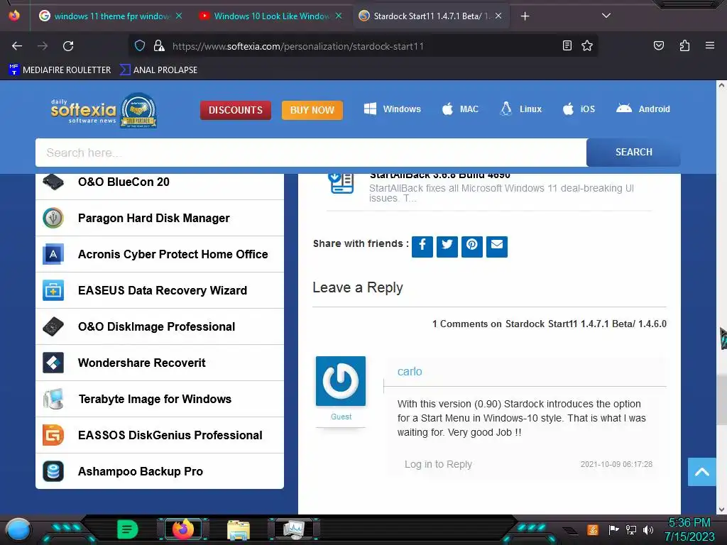Click the Wondershare Recoverit icon
This screenshot has height=545, width=727.
(x=53, y=363)
